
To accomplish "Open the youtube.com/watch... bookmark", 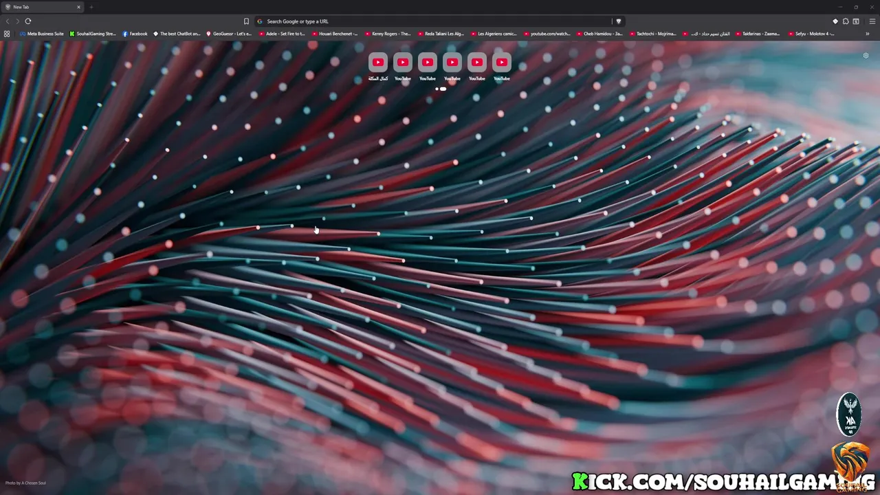I will 547,34.
